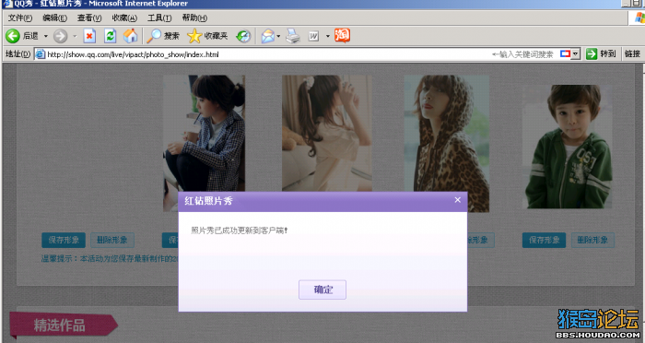This screenshot has height=343, width=645.
Task: Click the 温馨提示 hint text line
Action: [x=110, y=259]
